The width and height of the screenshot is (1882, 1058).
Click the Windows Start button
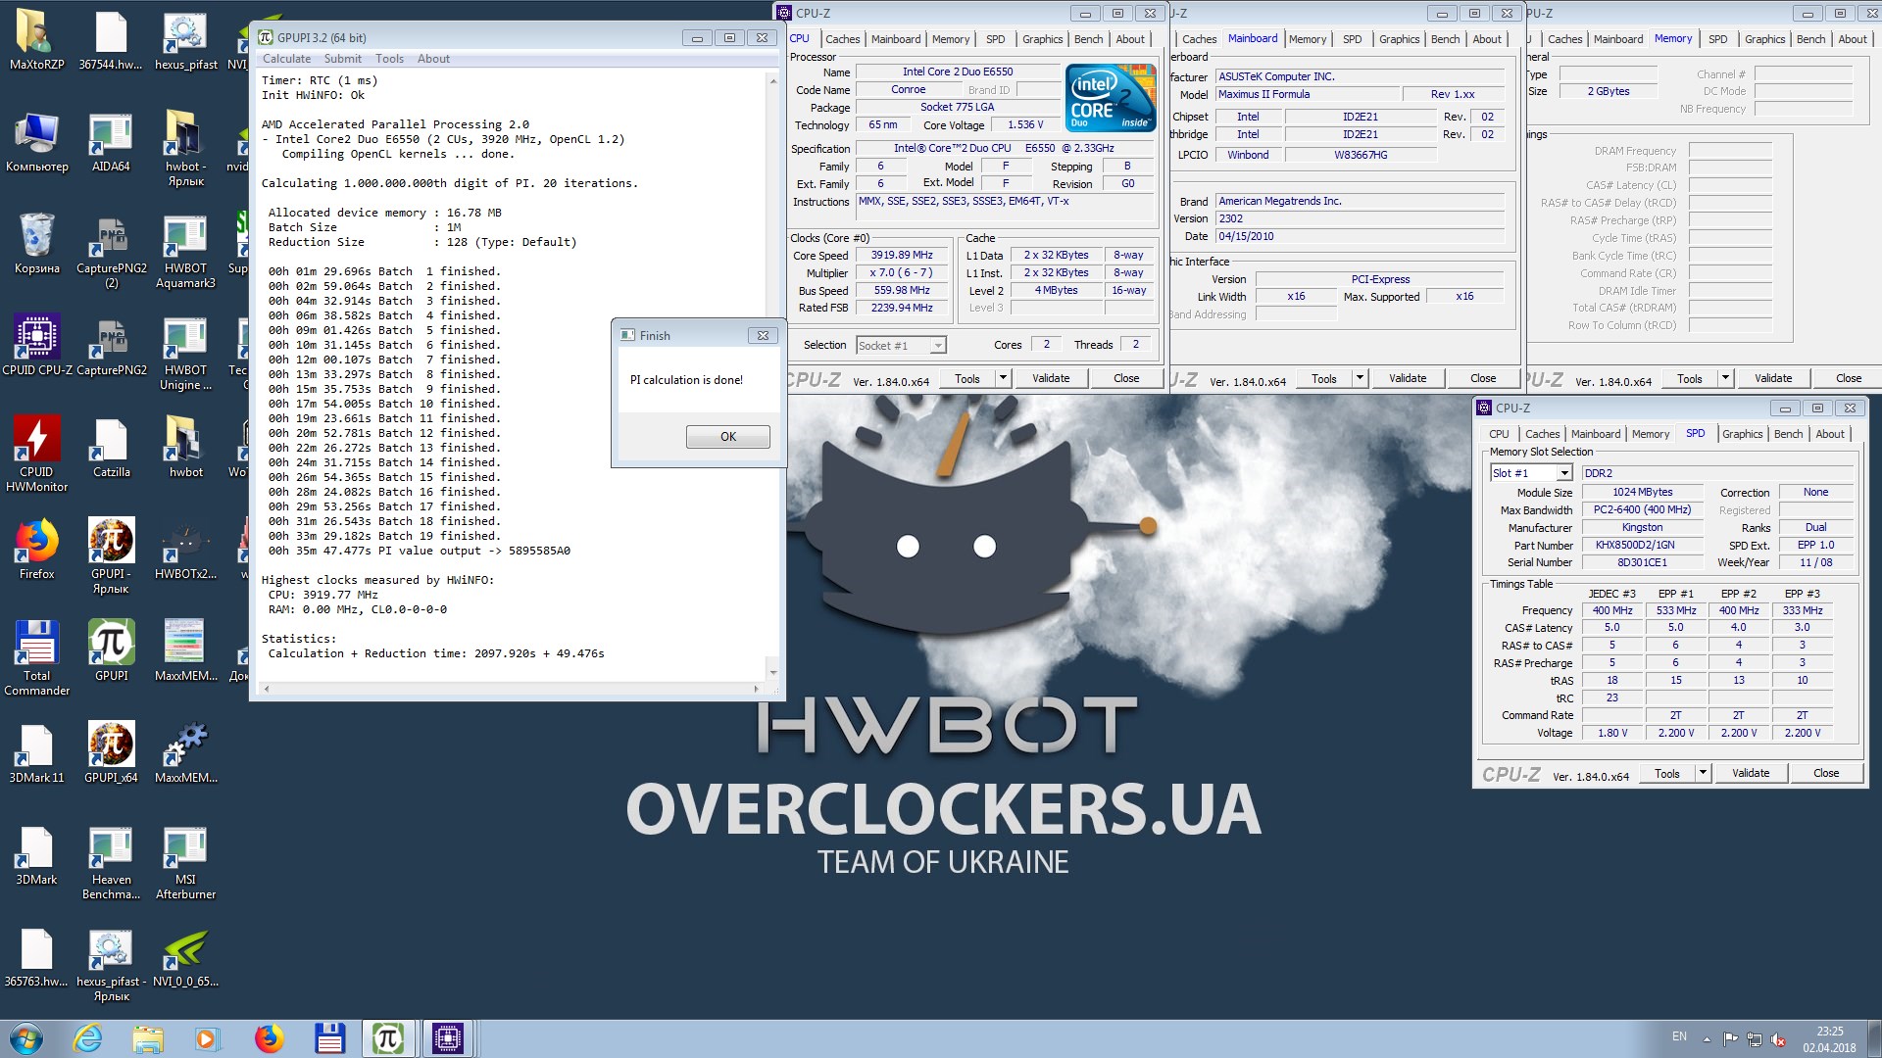coord(26,1038)
